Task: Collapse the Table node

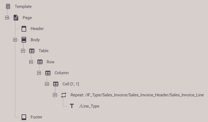Action: [x=23, y=51]
